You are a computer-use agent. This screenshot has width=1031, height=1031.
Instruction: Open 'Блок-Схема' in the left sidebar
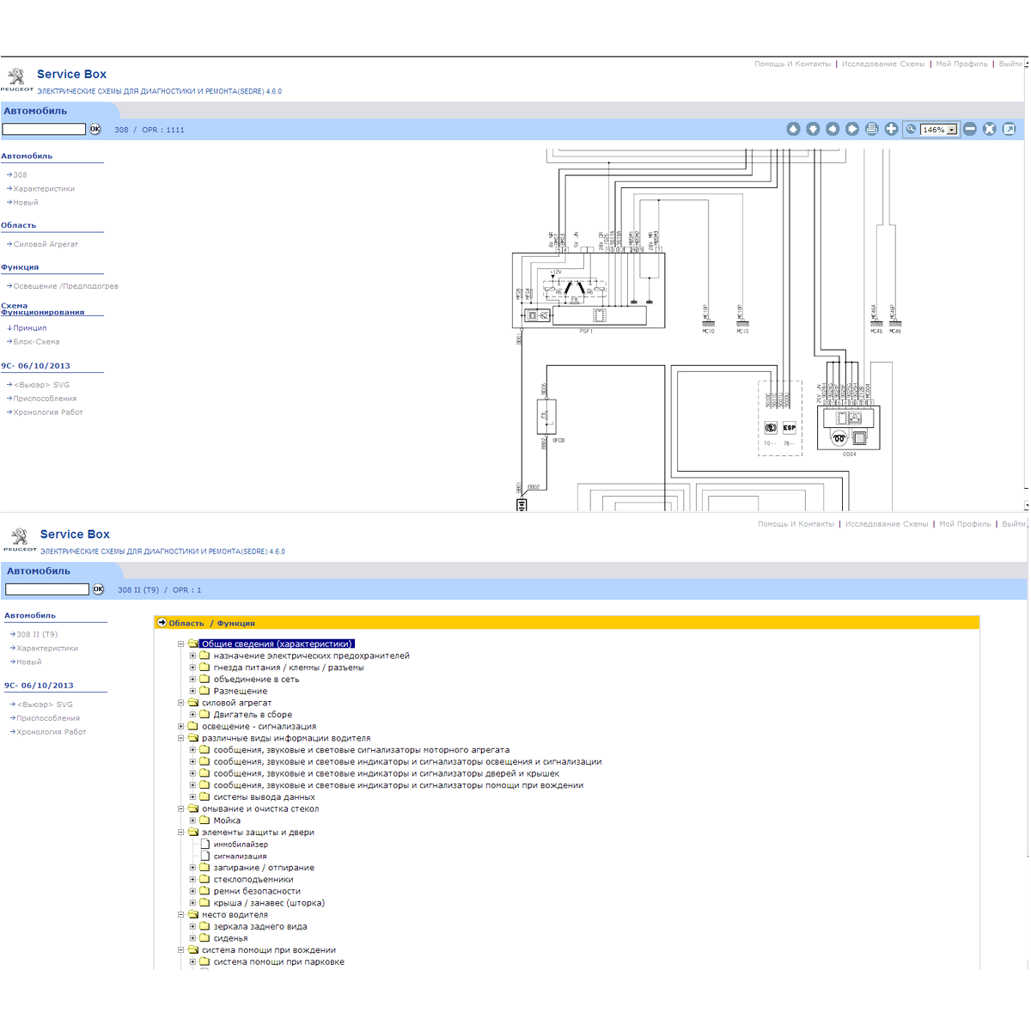pyautogui.click(x=36, y=342)
